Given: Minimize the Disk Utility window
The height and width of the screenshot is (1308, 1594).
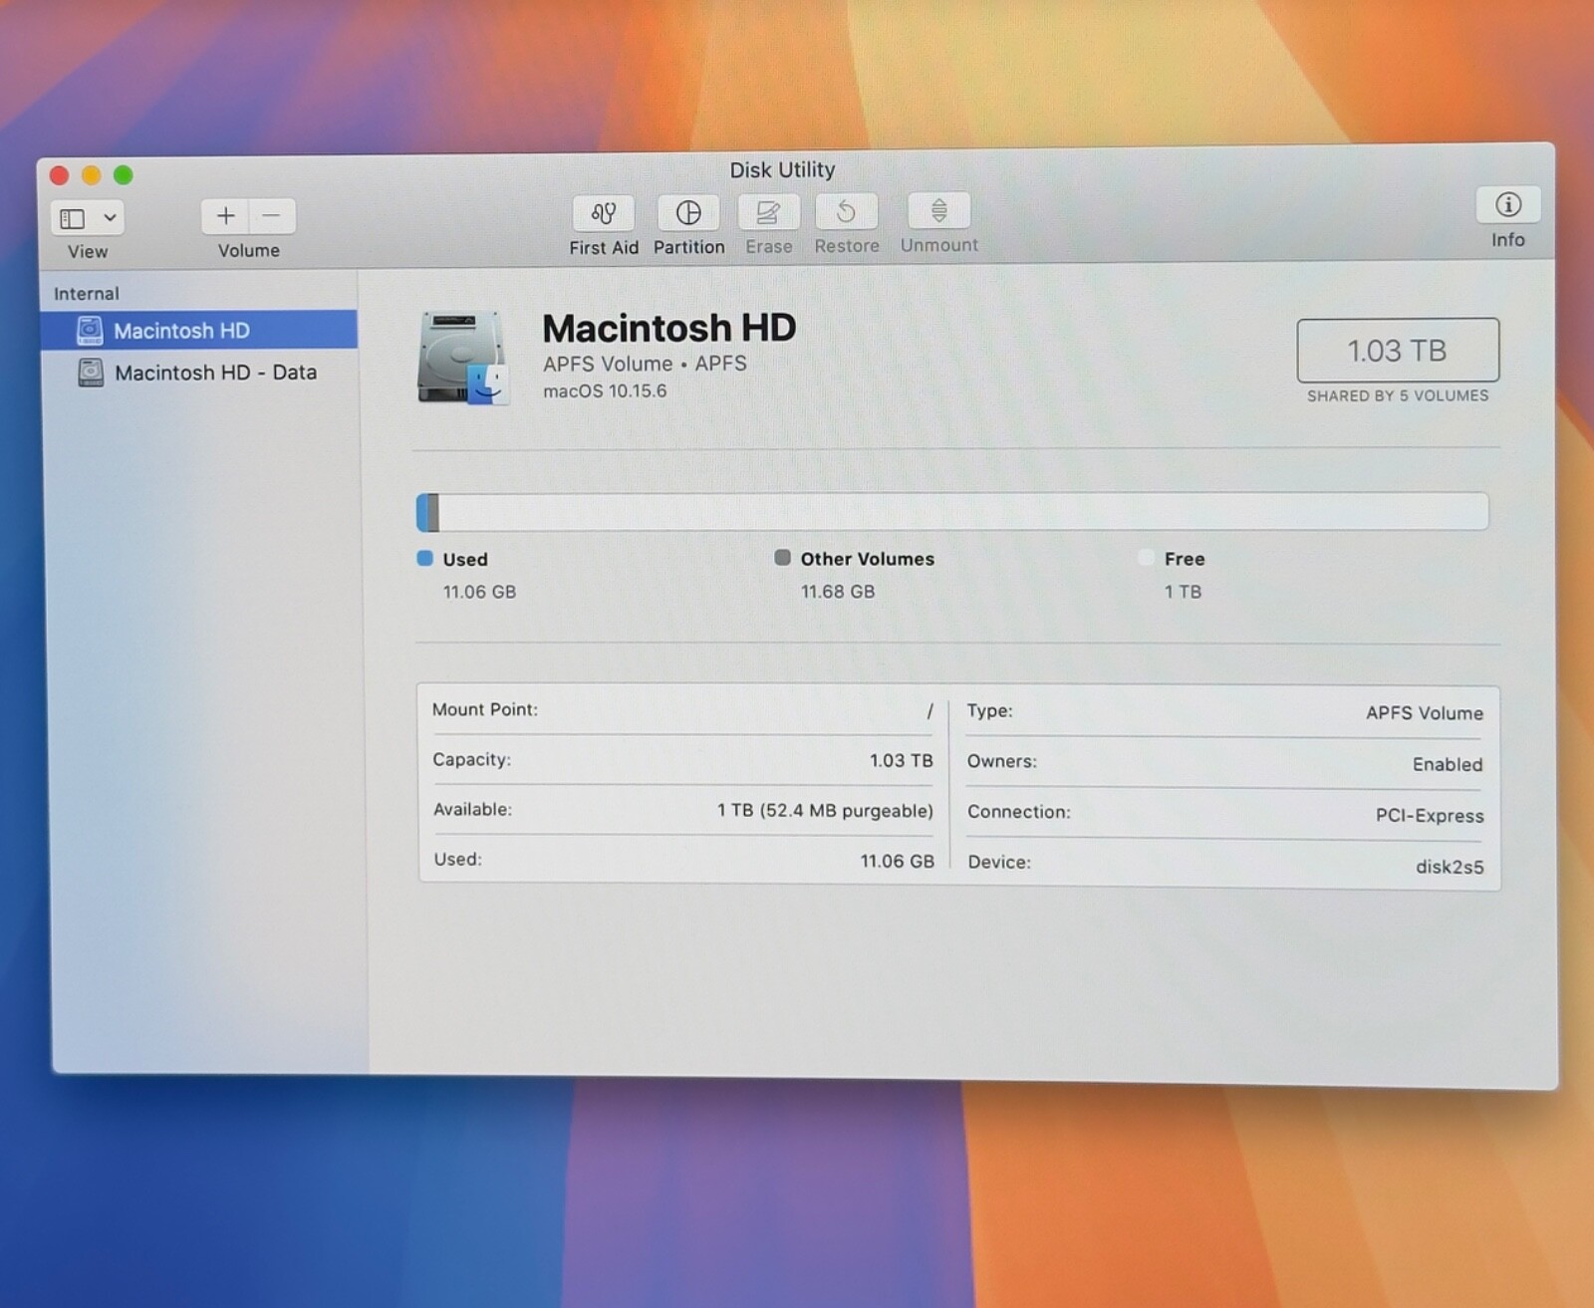Looking at the screenshot, I should pyautogui.click(x=92, y=176).
